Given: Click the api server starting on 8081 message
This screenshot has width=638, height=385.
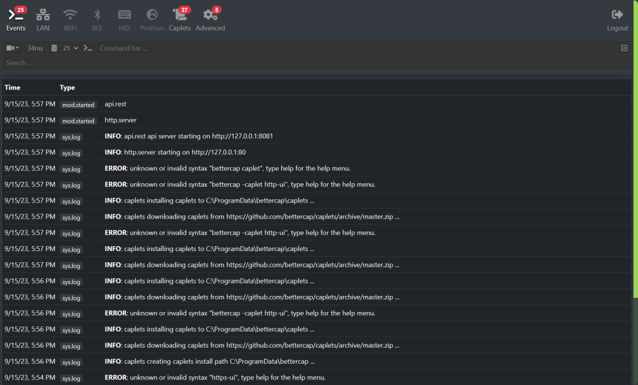Looking at the screenshot, I should pos(189,136).
